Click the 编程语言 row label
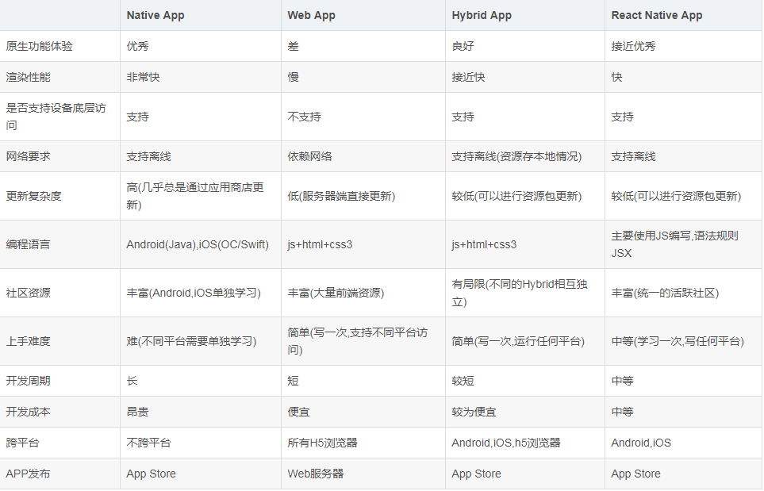The height and width of the screenshot is (491, 764). [x=29, y=244]
